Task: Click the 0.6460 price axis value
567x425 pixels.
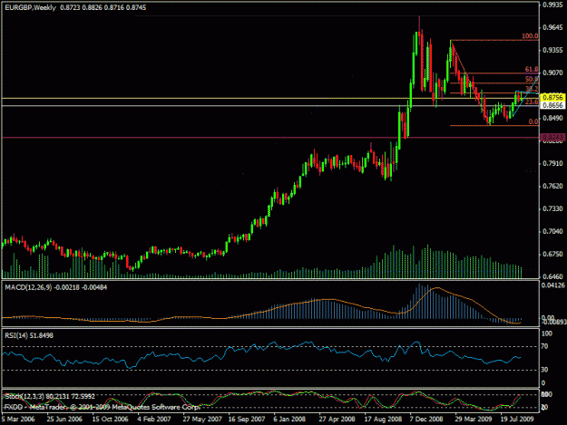Action: [x=553, y=276]
